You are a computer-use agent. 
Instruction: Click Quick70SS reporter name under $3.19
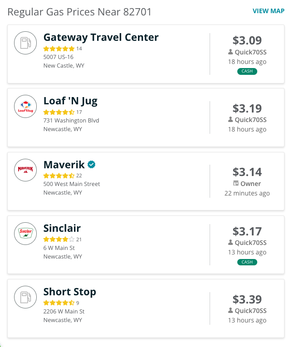click(250, 120)
